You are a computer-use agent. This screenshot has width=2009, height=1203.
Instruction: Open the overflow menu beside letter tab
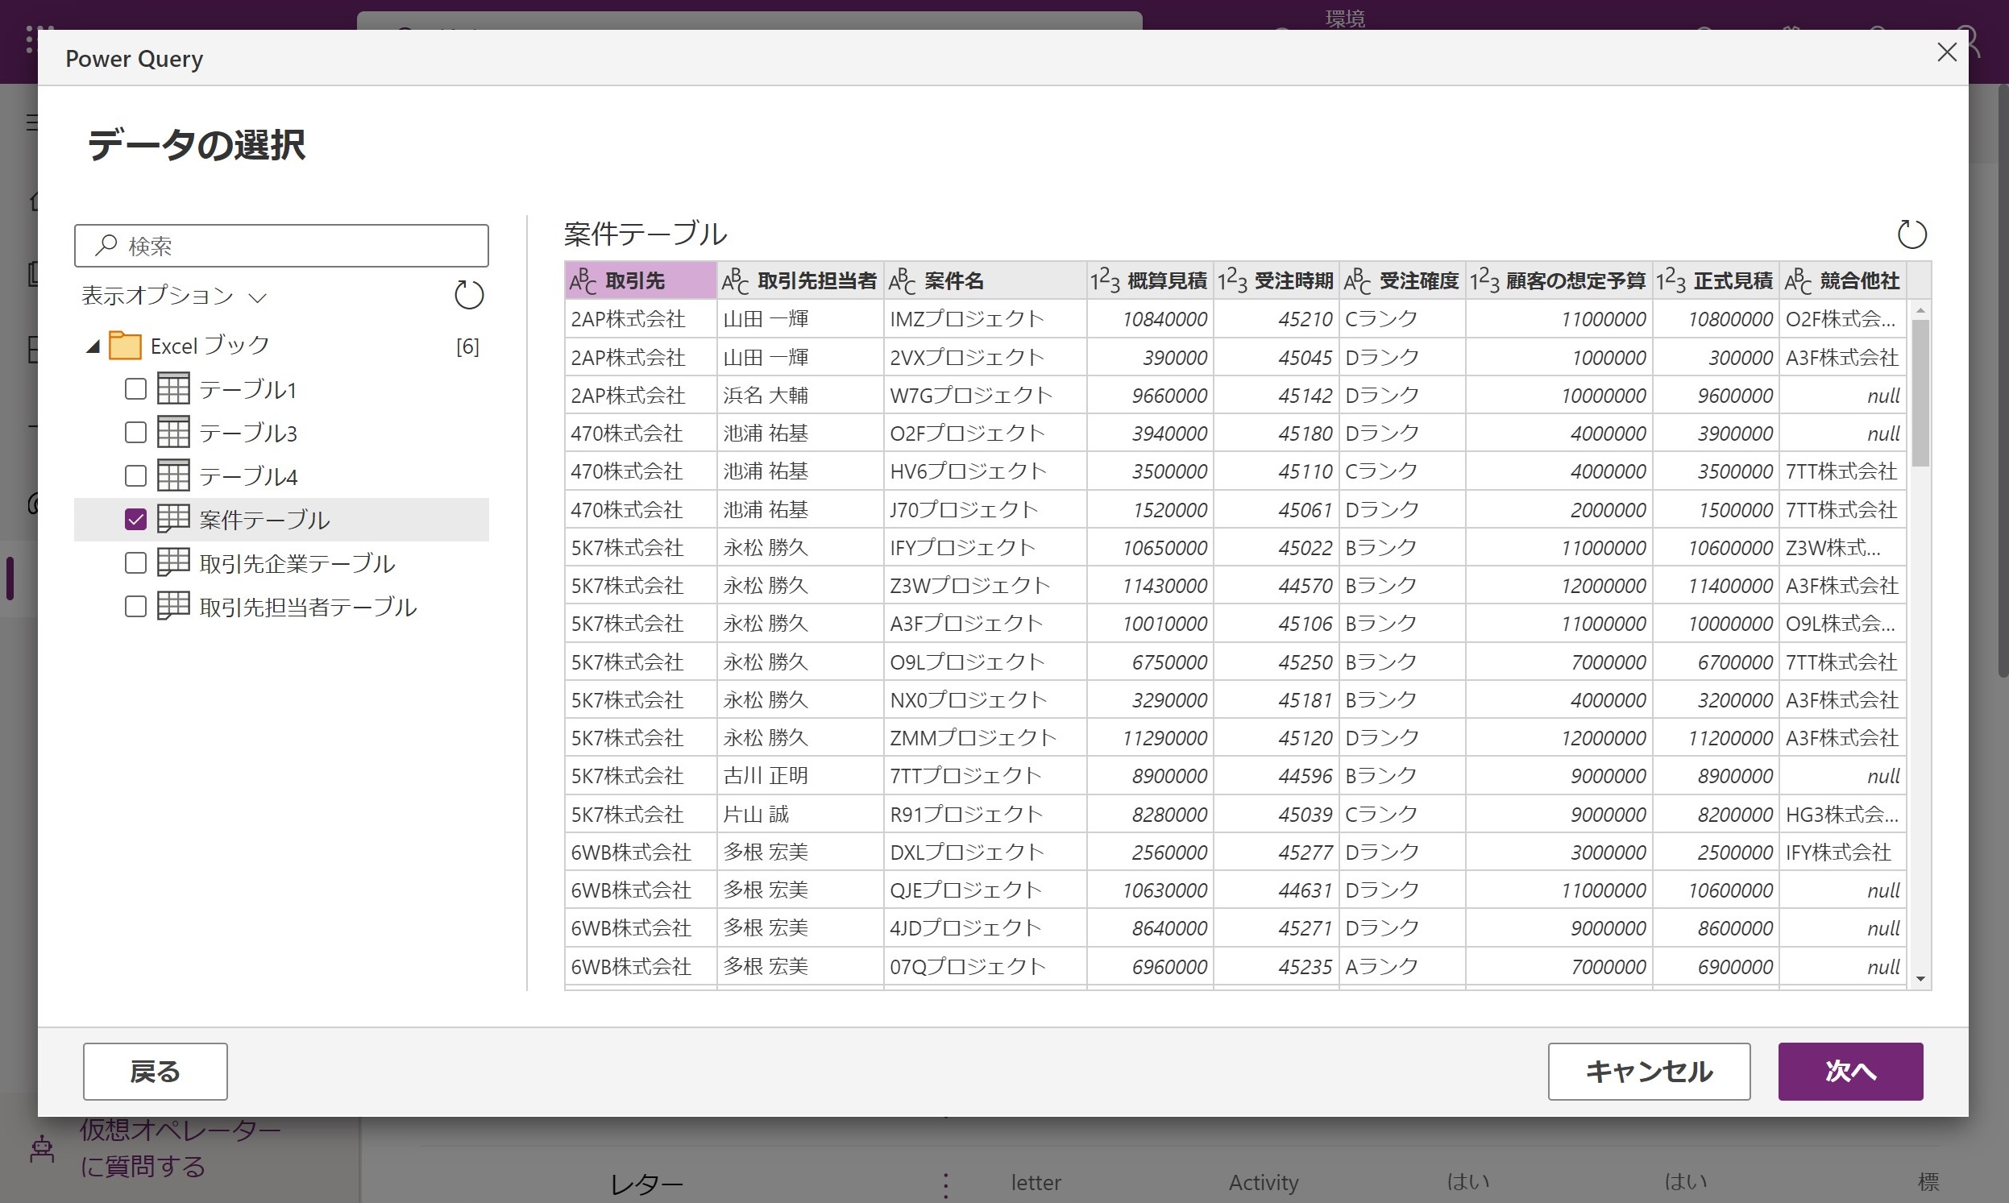click(x=945, y=1184)
